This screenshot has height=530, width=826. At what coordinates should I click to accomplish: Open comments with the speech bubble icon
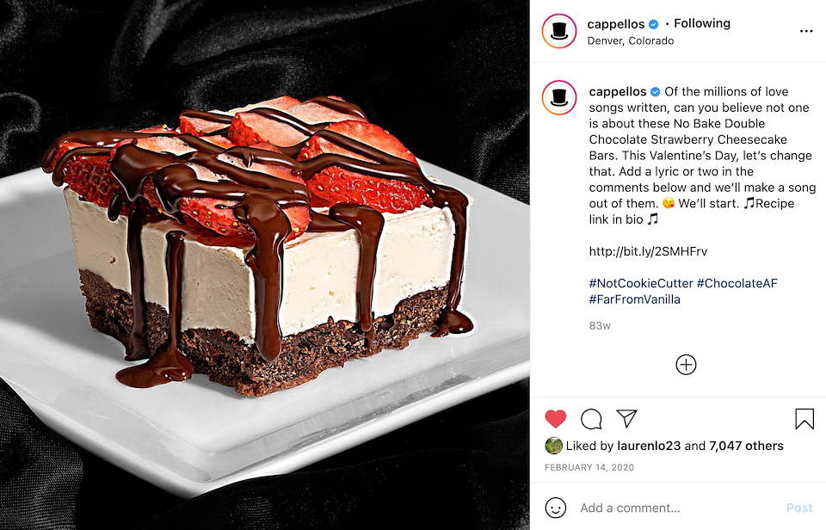[x=591, y=419]
